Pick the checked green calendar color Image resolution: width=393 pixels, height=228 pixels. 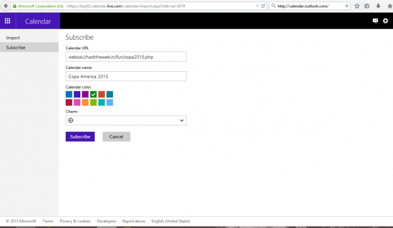click(x=93, y=94)
